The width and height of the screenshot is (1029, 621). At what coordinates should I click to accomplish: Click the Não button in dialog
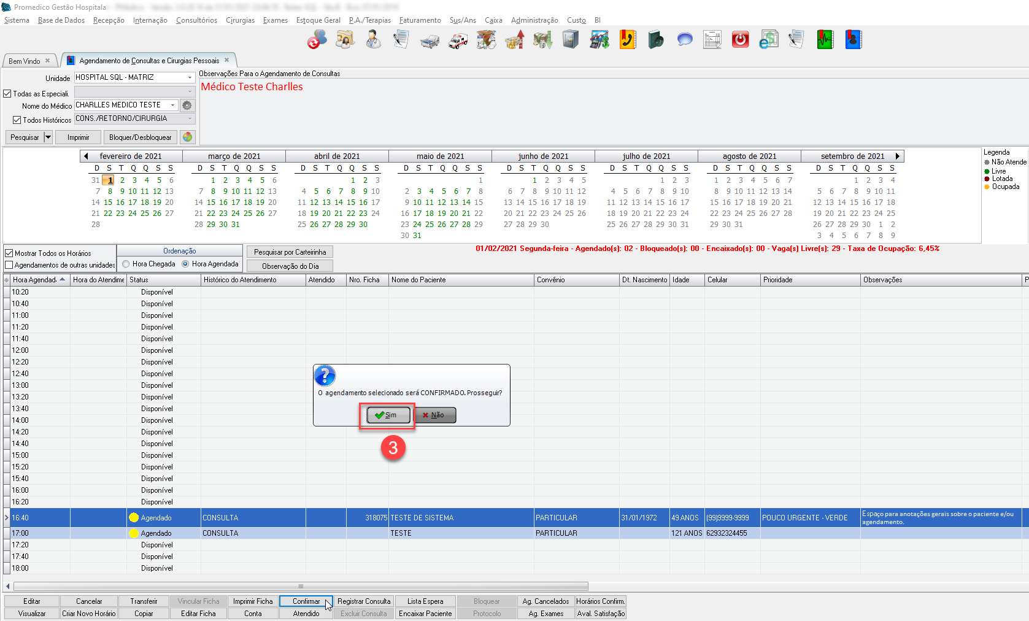(x=434, y=415)
